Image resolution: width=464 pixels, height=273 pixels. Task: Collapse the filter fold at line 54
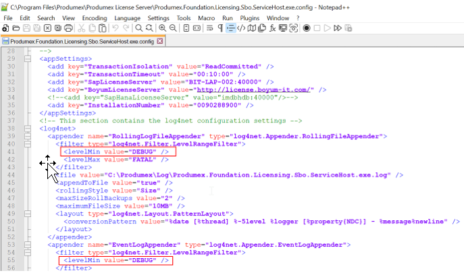[x=28, y=252]
